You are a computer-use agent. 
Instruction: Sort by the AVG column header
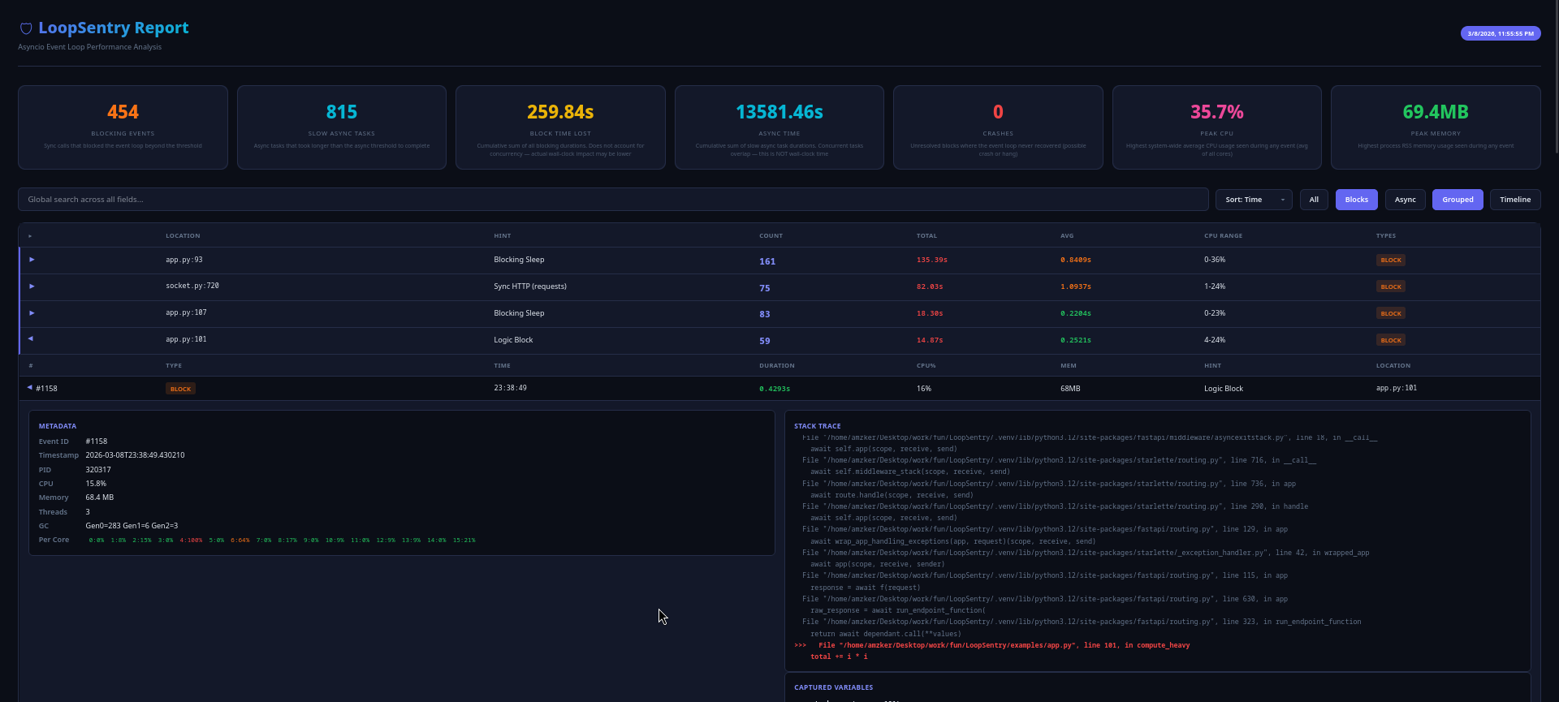coord(1067,236)
